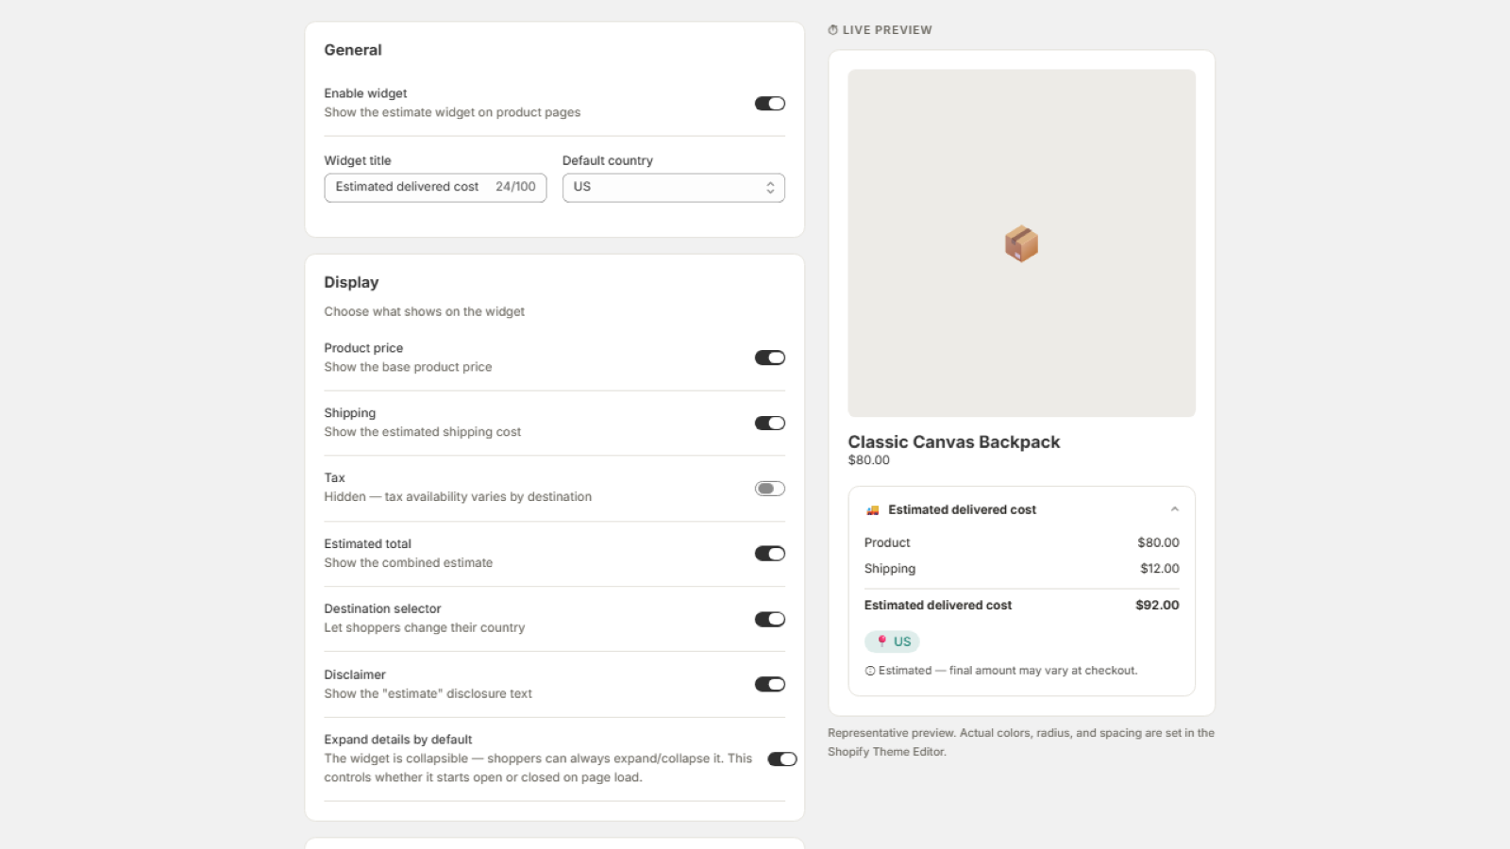Click the US country chip in preview
This screenshot has height=849, width=1510.
[893, 641]
